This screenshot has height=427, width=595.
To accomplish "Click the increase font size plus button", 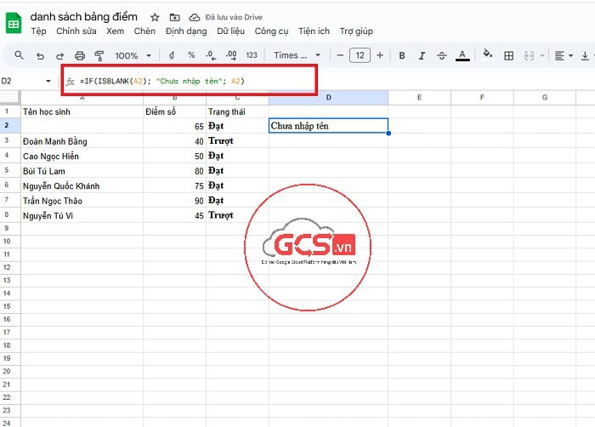I will point(379,55).
